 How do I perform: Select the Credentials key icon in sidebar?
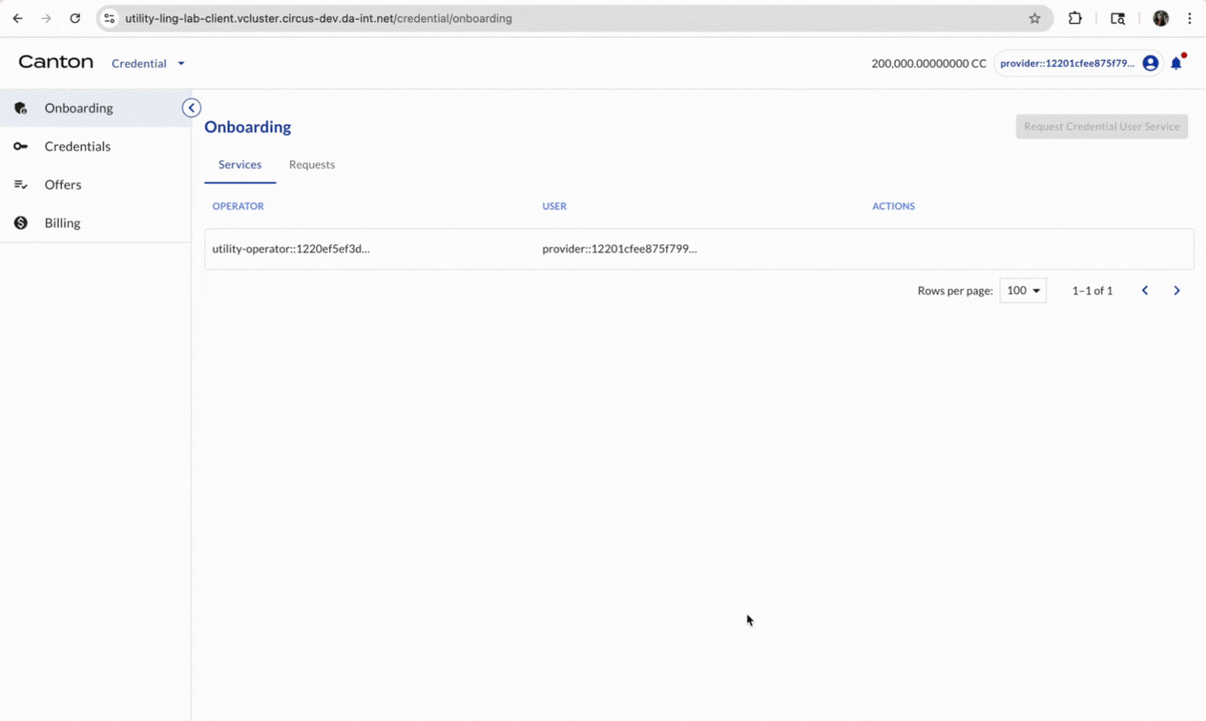20,146
